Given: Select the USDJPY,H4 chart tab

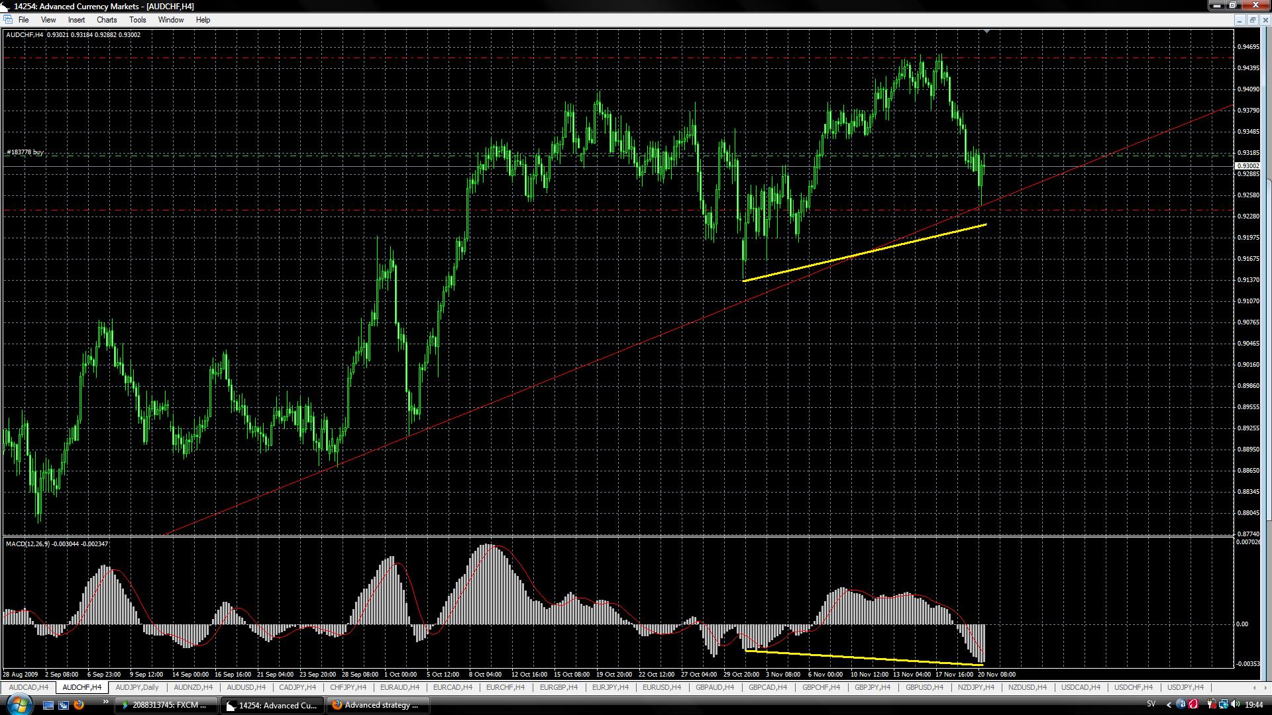Looking at the screenshot, I should (1185, 687).
